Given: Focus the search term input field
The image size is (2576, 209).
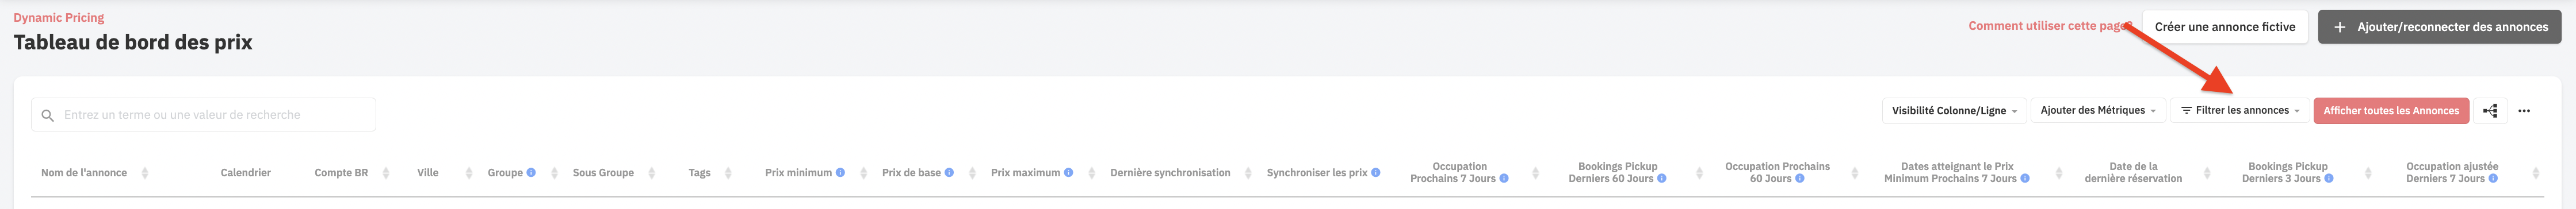Looking at the screenshot, I should (204, 115).
